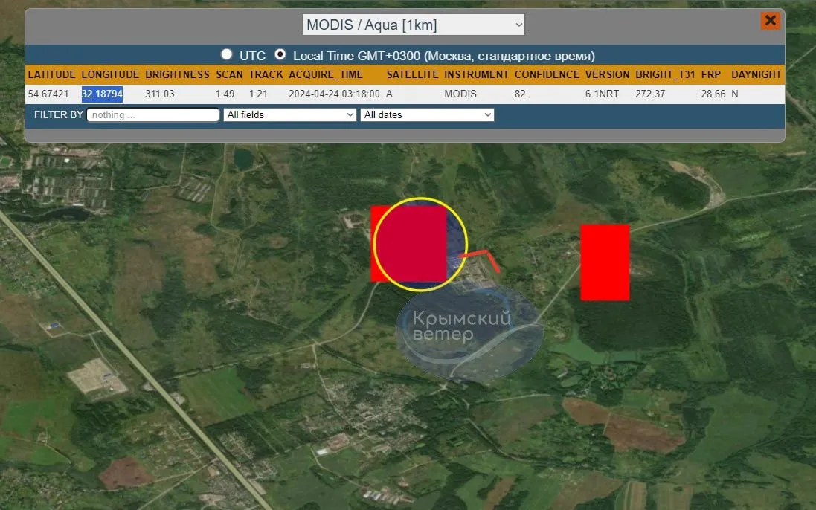Expand the All fields filter dropdown

click(x=290, y=114)
